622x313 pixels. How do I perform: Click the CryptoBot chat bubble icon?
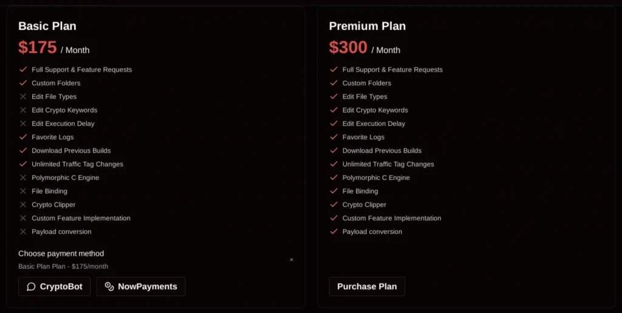(31, 287)
